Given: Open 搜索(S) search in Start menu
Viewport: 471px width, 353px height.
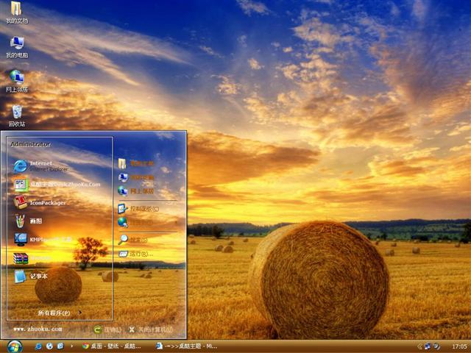Looking at the screenshot, I should (x=132, y=240).
